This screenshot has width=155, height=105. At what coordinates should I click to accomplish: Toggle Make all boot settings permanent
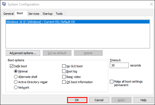(112, 81)
